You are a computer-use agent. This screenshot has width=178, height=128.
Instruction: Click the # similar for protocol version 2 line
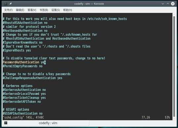point(29,27)
